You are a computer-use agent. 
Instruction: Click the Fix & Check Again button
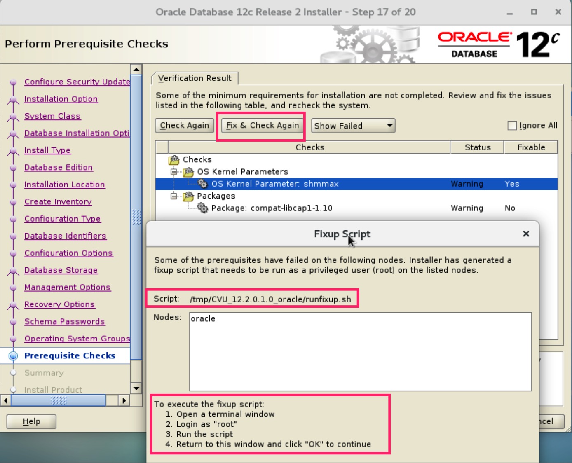pos(262,125)
